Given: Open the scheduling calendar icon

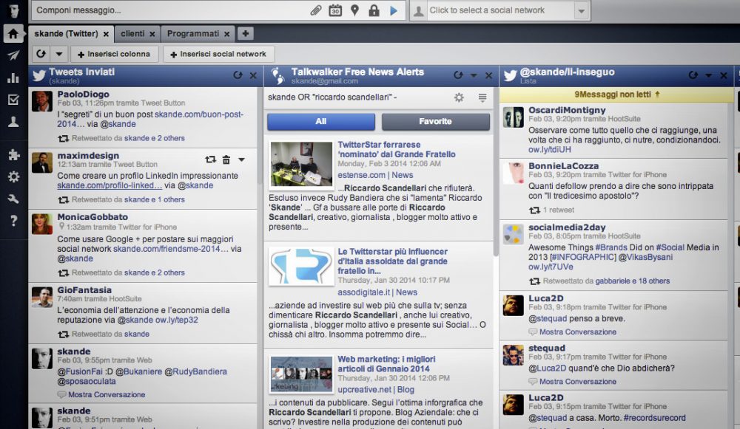Looking at the screenshot, I should [x=335, y=10].
